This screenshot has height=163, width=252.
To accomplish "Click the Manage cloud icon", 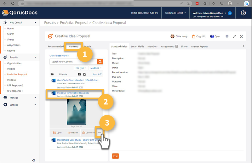I will point(5,98).
